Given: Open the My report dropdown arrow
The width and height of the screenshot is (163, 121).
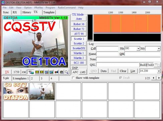Looking at the screenshot, I should pyautogui.click(x=159, y=49).
